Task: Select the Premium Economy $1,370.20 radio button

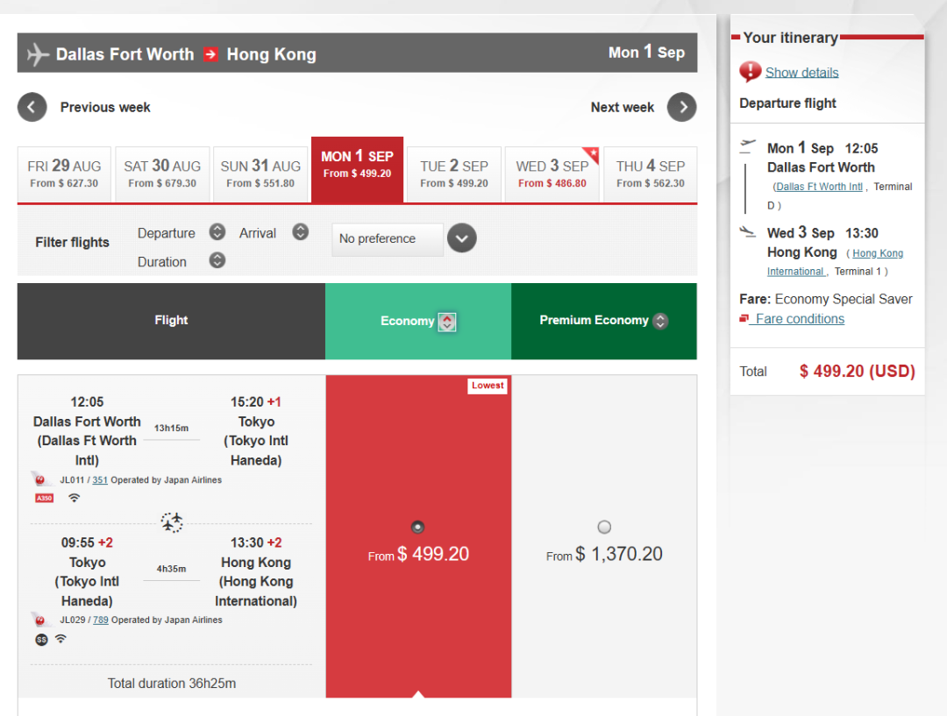Action: pos(604,527)
